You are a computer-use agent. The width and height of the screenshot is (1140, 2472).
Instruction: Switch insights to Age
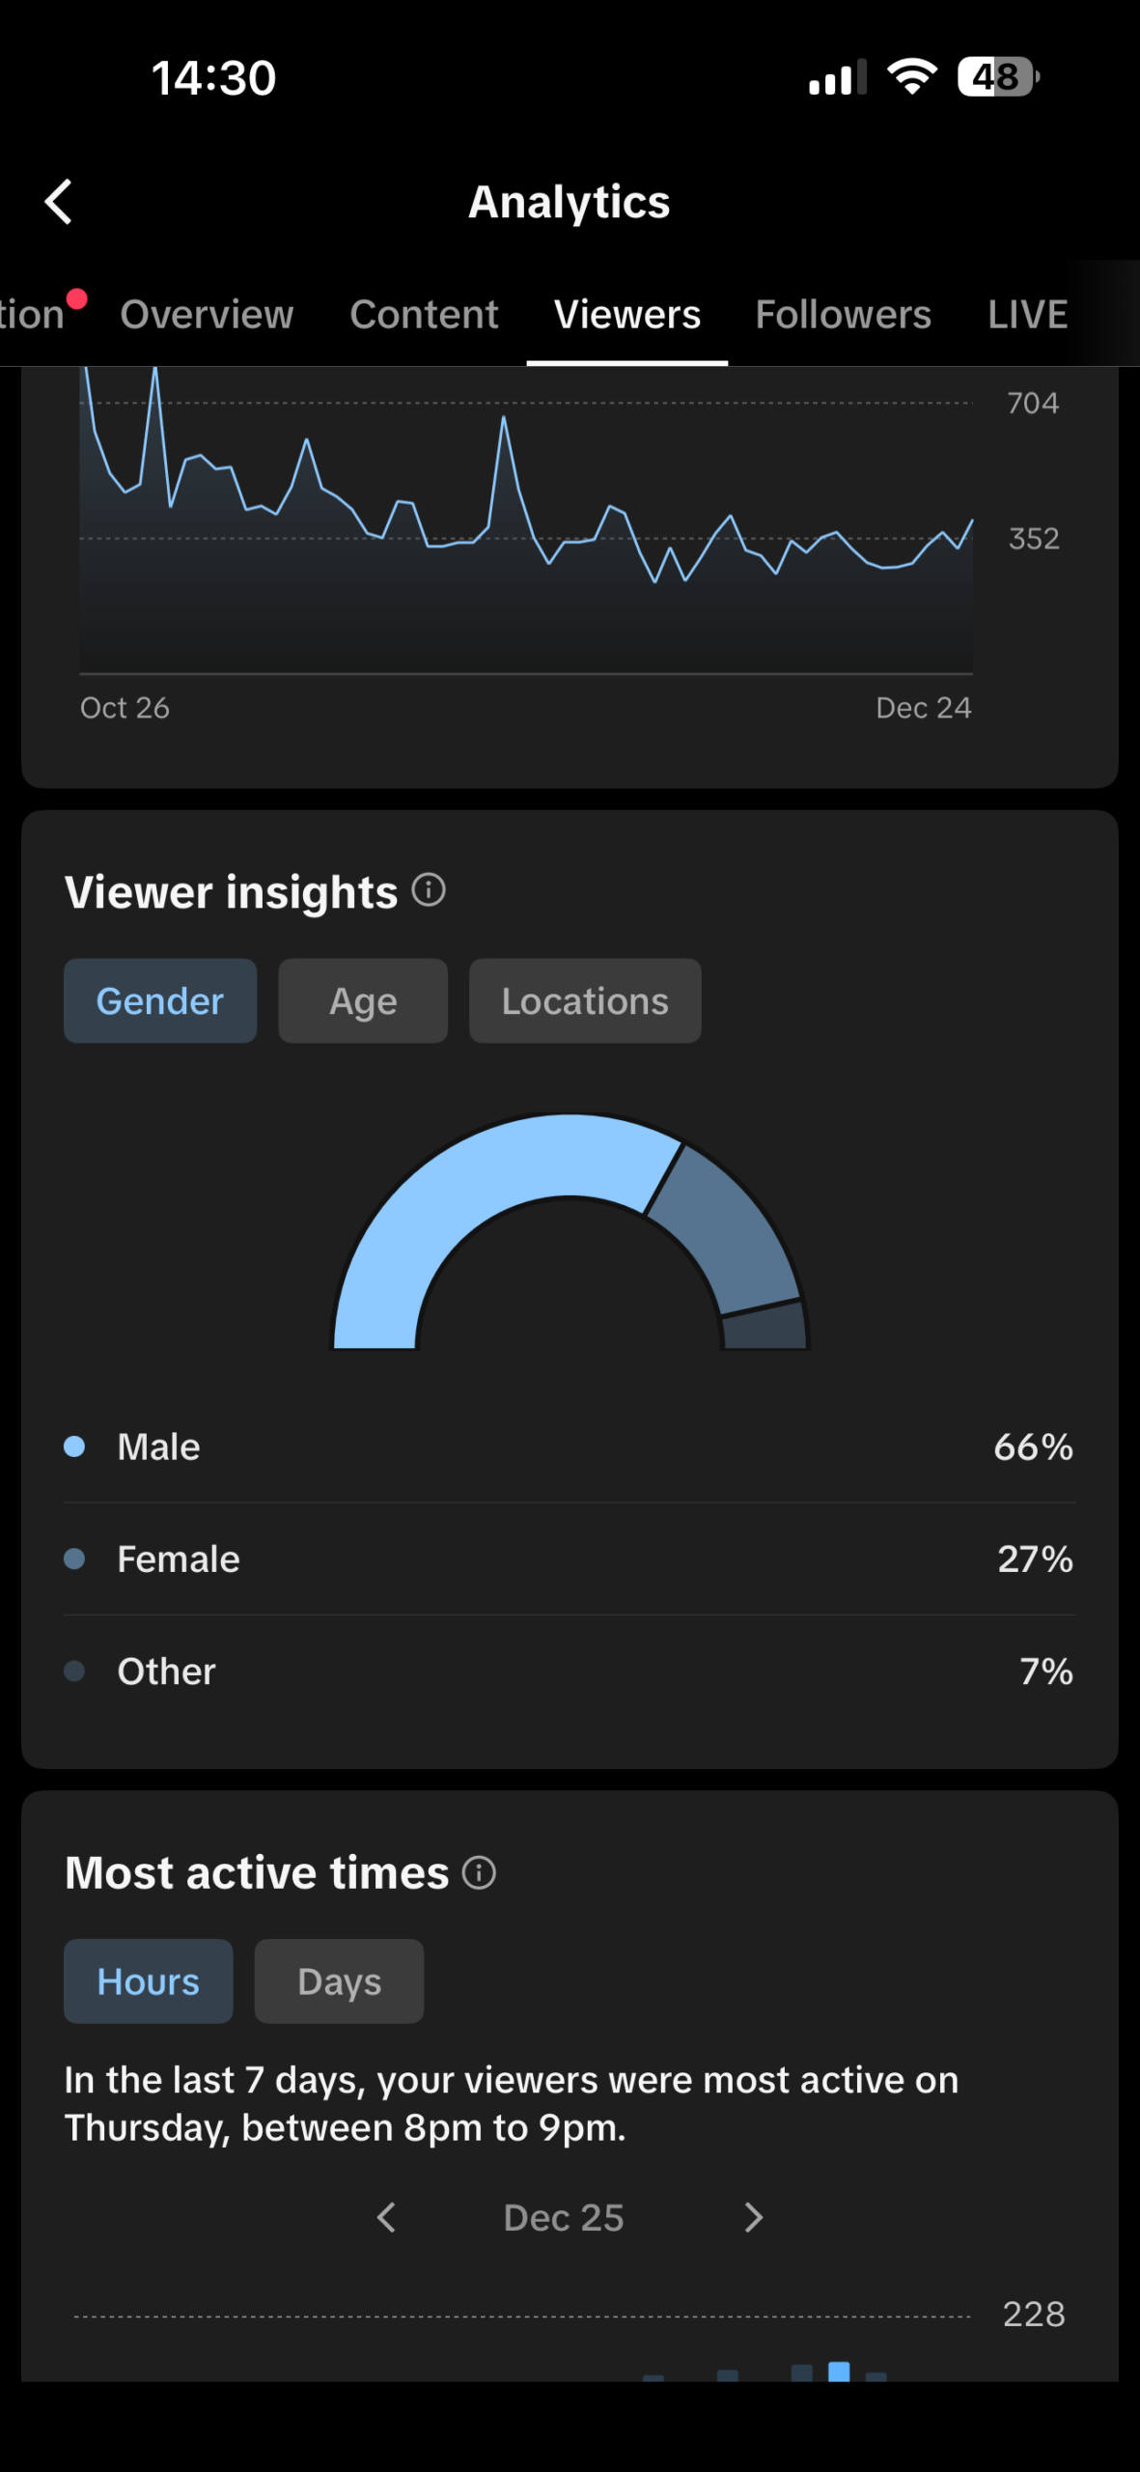363,1000
